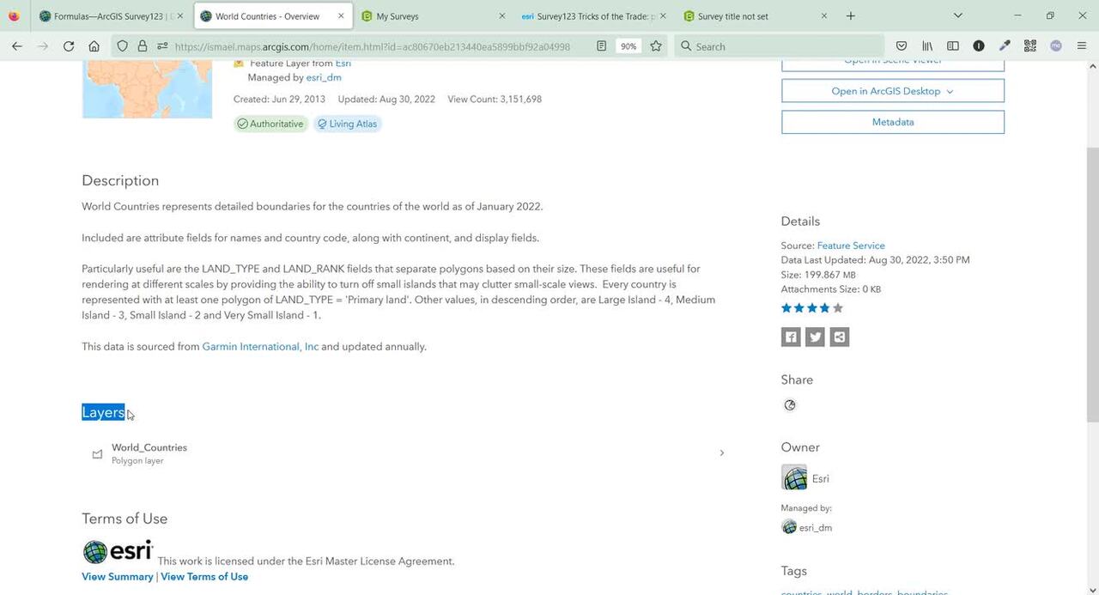Screen dimensions: 1099x595
Task: Open the Open in ArcGIS Desktop dropdown
Action: [x=892, y=91]
